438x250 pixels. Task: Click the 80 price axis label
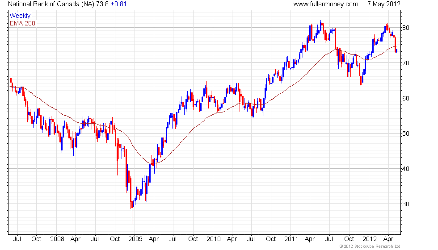pos(406,28)
